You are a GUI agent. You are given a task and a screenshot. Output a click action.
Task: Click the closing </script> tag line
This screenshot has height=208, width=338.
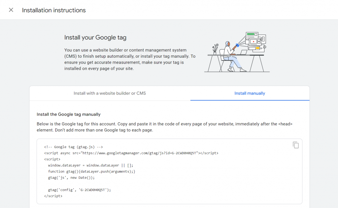[x=53, y=196]
